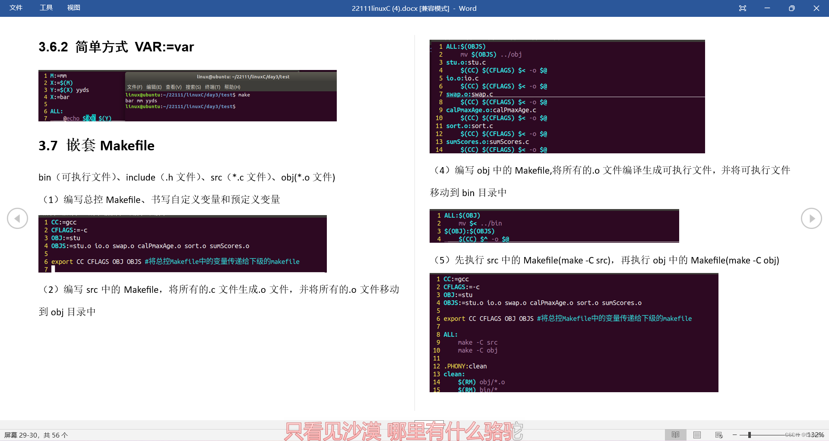Select the heading 3.6.2 简单方式 VAR:=var
This screenshot has width=829, height=441.
[x=116, y=47]
